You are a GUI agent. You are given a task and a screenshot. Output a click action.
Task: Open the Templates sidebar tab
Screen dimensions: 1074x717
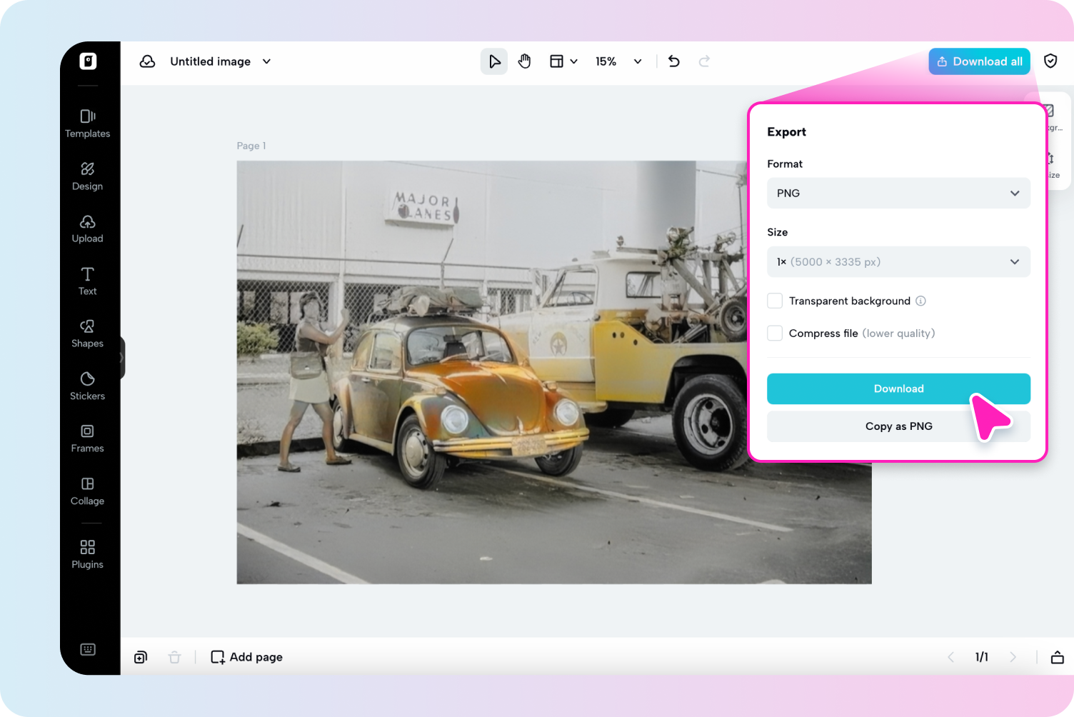88,124
